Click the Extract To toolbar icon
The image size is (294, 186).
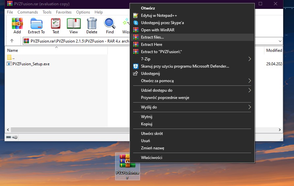[36, 25]
